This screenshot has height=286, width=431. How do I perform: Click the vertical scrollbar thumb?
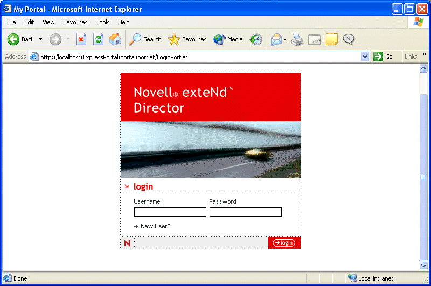tap(423, 177)
